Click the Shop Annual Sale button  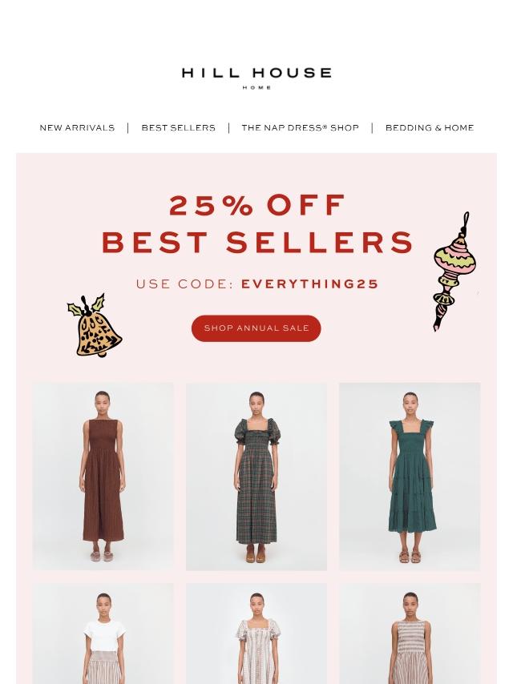click(x=256, y=328)
